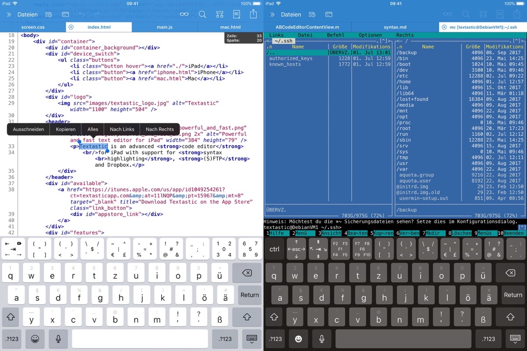
Task: Click the search magnifier in left toolbar
Action: tap(202, 14)
